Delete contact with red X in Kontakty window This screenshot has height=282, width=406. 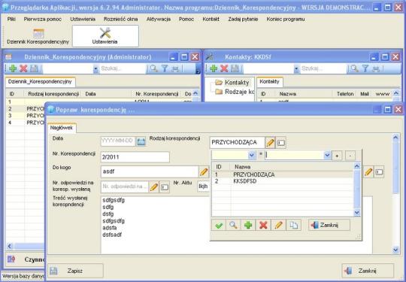(224, 68)
